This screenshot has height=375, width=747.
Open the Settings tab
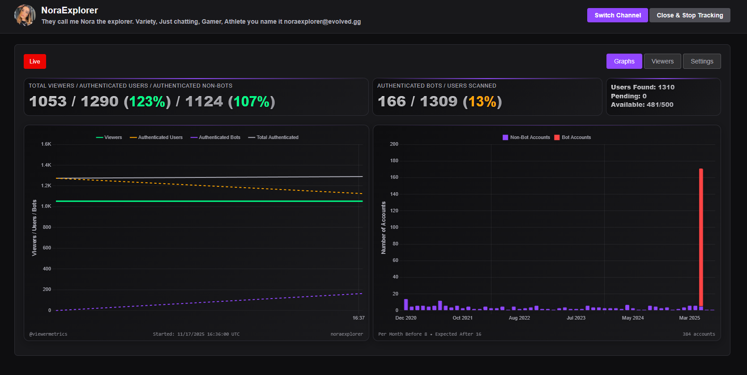point(702,61)
